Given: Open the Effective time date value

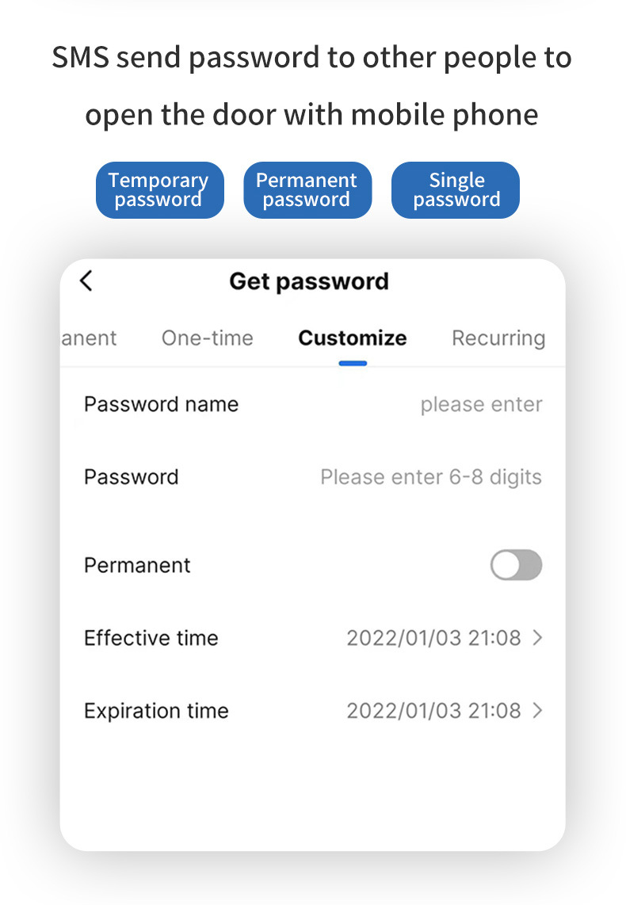Looking at the screenshot, I should (x=433, y=638).
